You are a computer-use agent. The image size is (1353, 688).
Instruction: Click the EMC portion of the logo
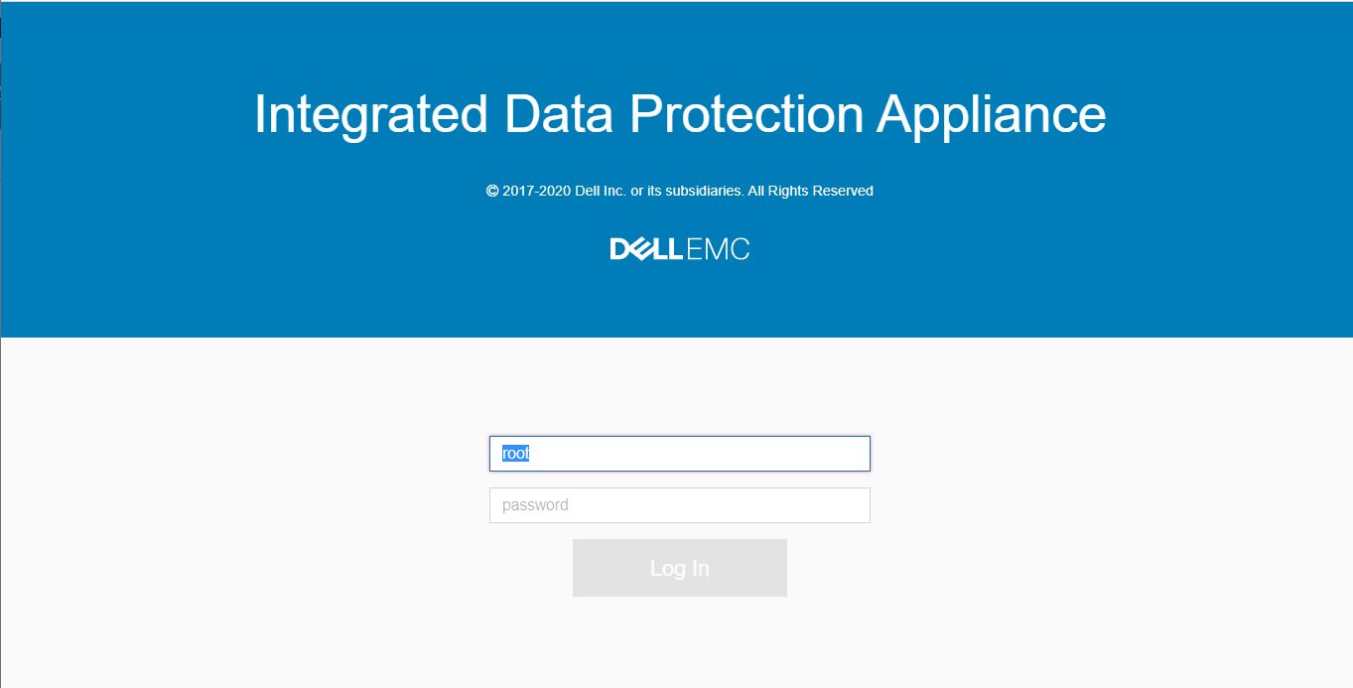[717, 249]
